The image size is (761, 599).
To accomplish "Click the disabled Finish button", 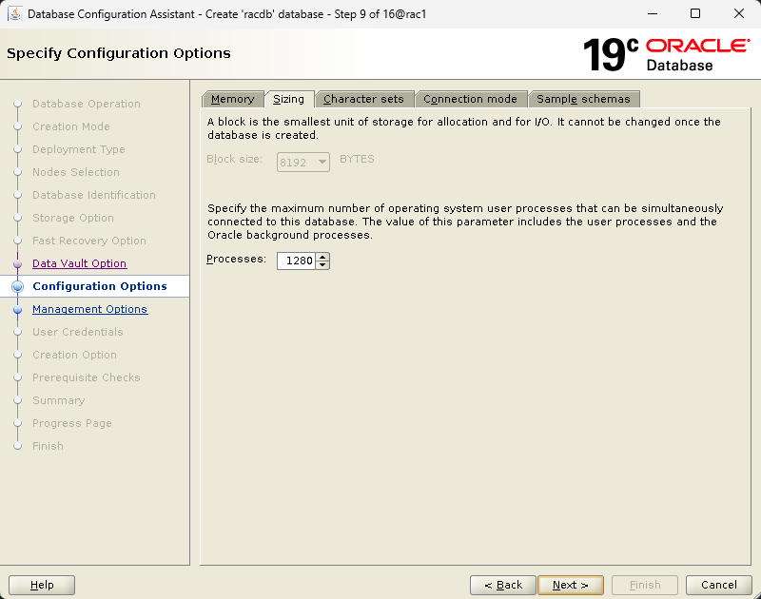I will (x=645, y=585).
